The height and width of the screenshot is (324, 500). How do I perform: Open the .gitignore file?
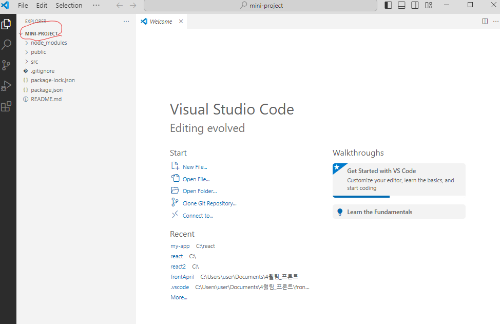tap(43, 71)
